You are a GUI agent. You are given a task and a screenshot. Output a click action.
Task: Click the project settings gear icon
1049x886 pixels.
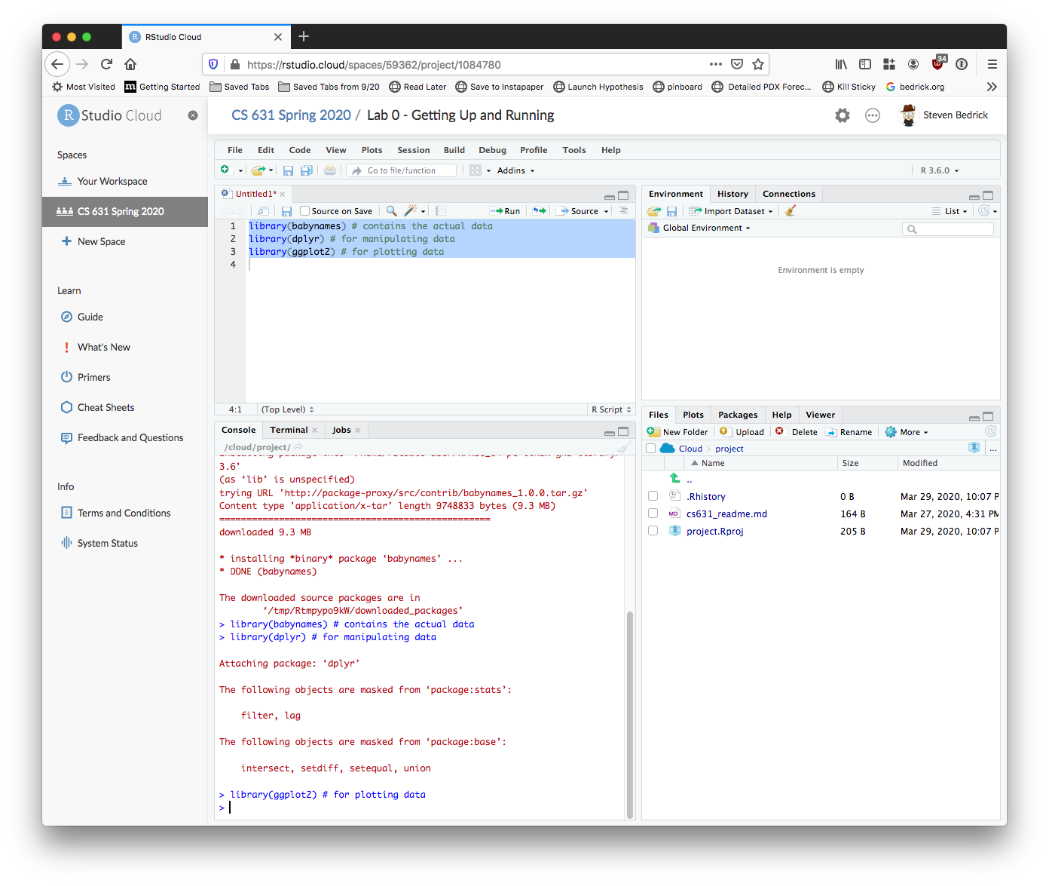[843, 115]
